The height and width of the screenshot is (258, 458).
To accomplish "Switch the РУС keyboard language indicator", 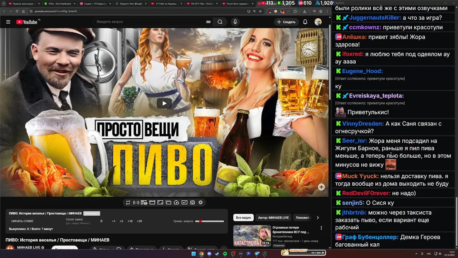I will tap(429, 254).
